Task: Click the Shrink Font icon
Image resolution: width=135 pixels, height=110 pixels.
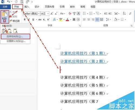Action: (56, 14)
